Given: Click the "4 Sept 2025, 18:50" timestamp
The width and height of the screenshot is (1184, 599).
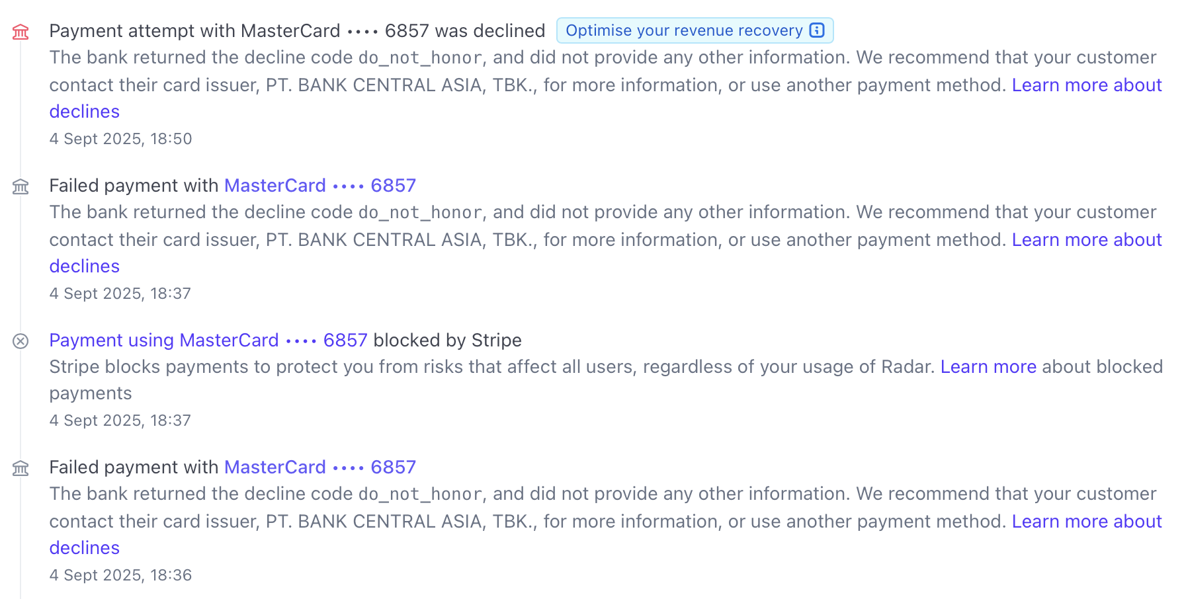Looking at the screenshot, I should click(120, 139).
